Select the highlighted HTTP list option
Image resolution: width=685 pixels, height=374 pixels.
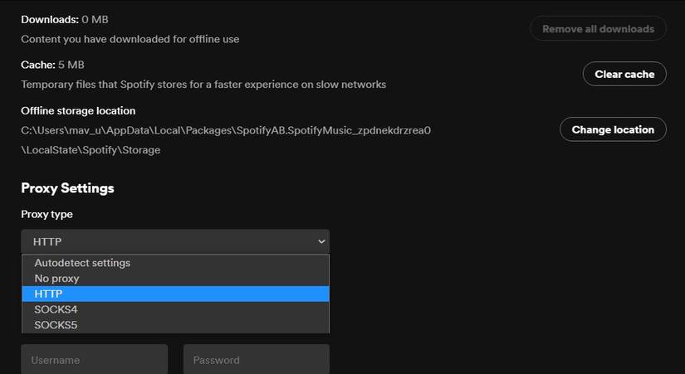click(48, 294)
